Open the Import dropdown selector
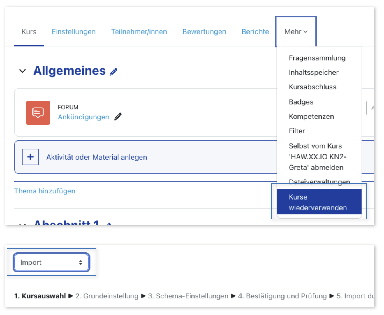 pos(52,262)
